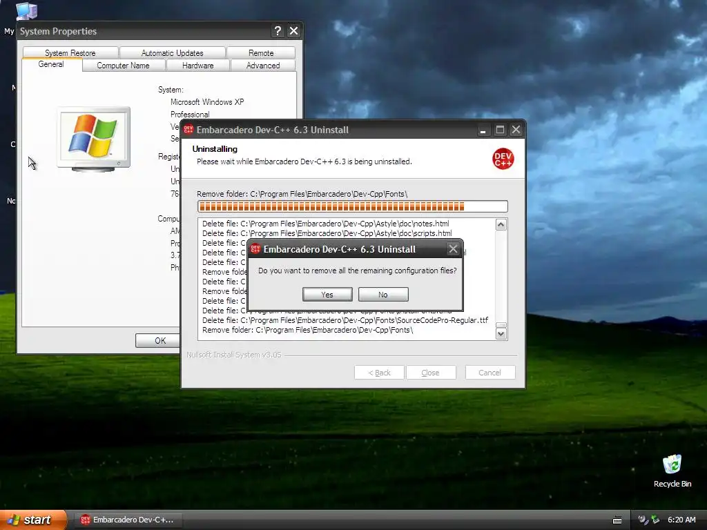This screenshot has width=707, height=530.
Task: Click the red DEV C++ logo in uninstaller header
Action: (503, 159)
